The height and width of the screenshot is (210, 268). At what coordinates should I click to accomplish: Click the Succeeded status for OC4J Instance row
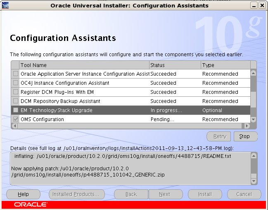[x=163, y=83]
